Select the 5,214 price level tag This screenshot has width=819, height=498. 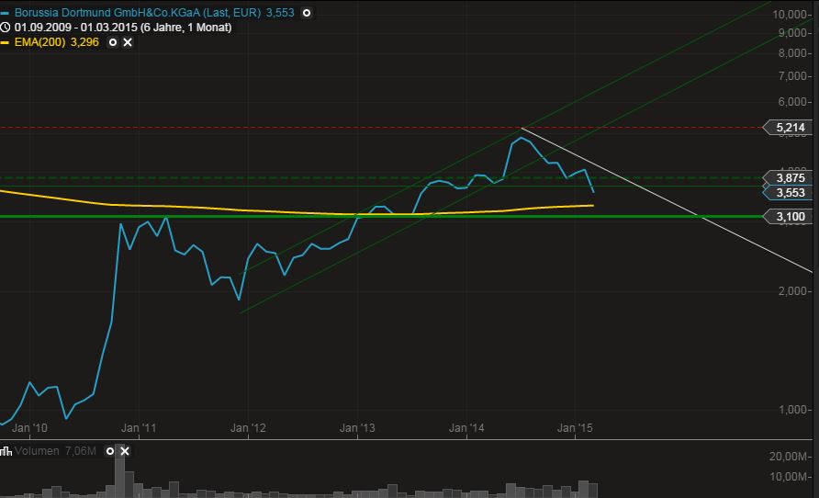tap(790, 128)
